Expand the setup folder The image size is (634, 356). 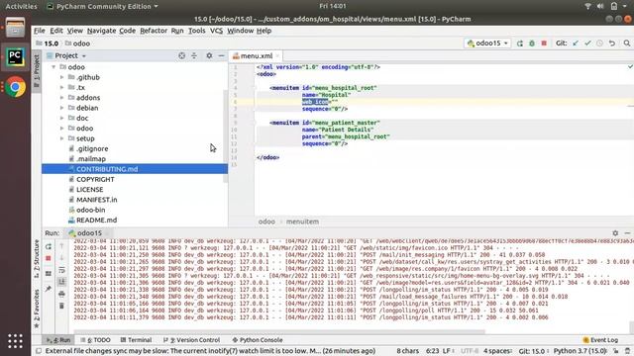pos(61,138)
